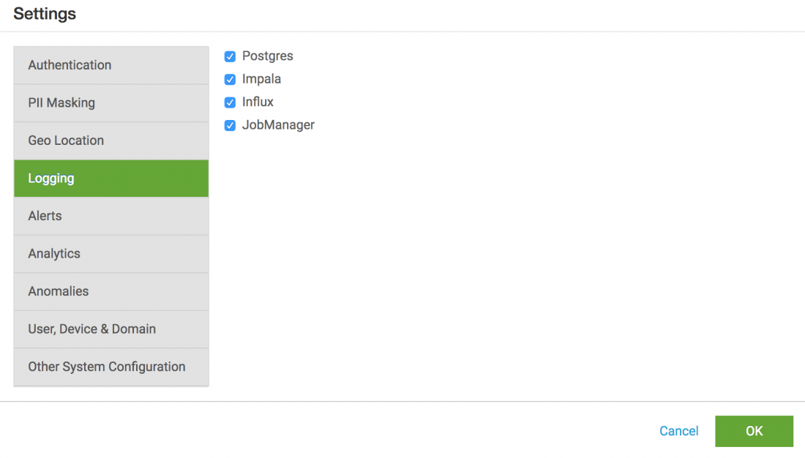Disable the Impala logging checkbox
This screenshot has height=458, width=805.
230,80
